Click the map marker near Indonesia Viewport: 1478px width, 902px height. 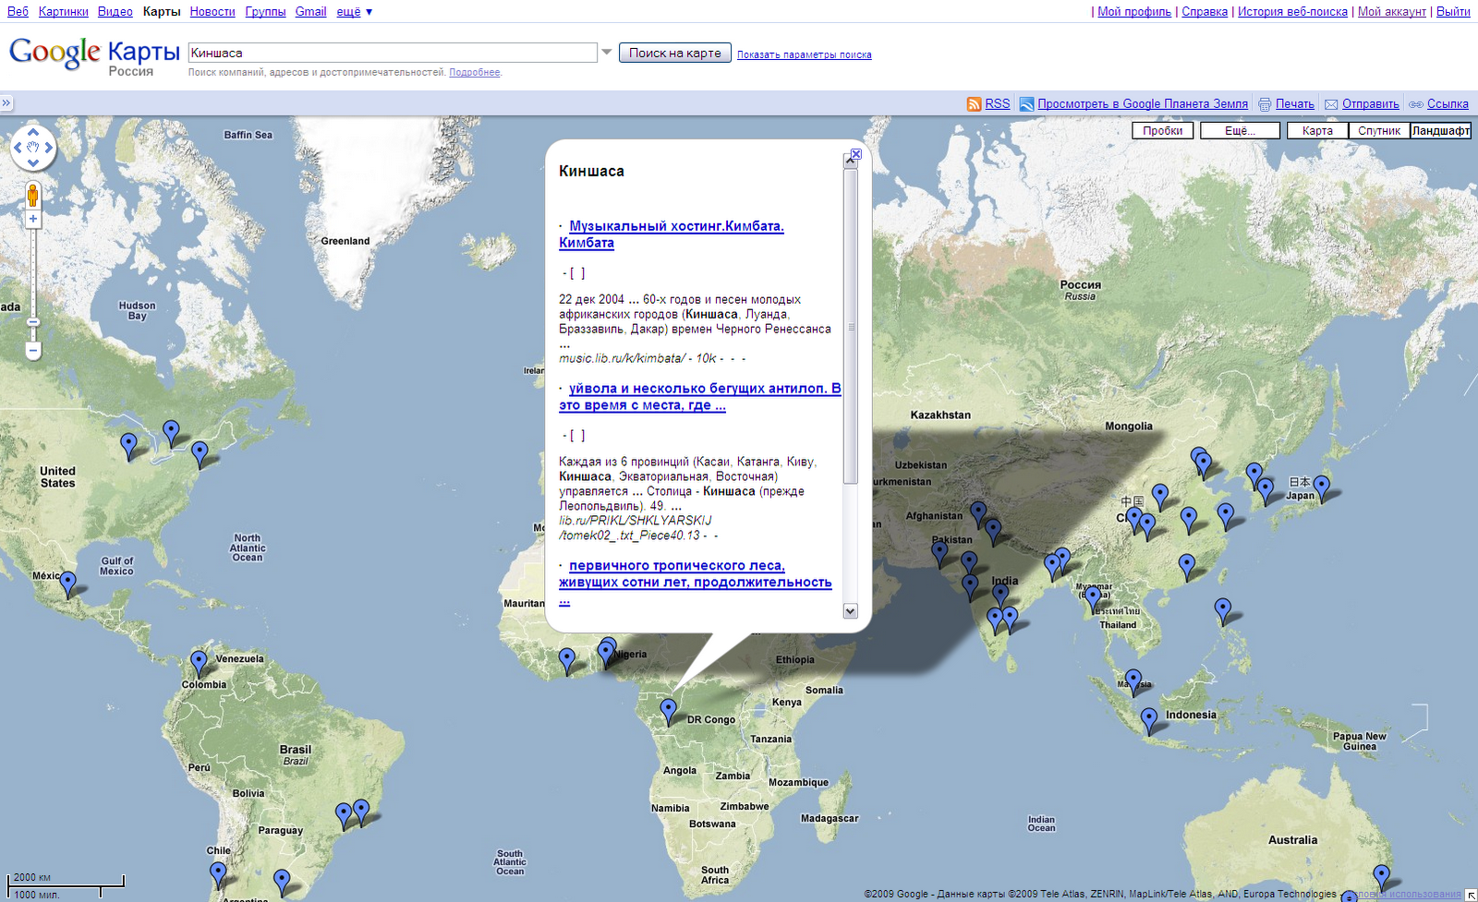click(x=1149, y=720)
